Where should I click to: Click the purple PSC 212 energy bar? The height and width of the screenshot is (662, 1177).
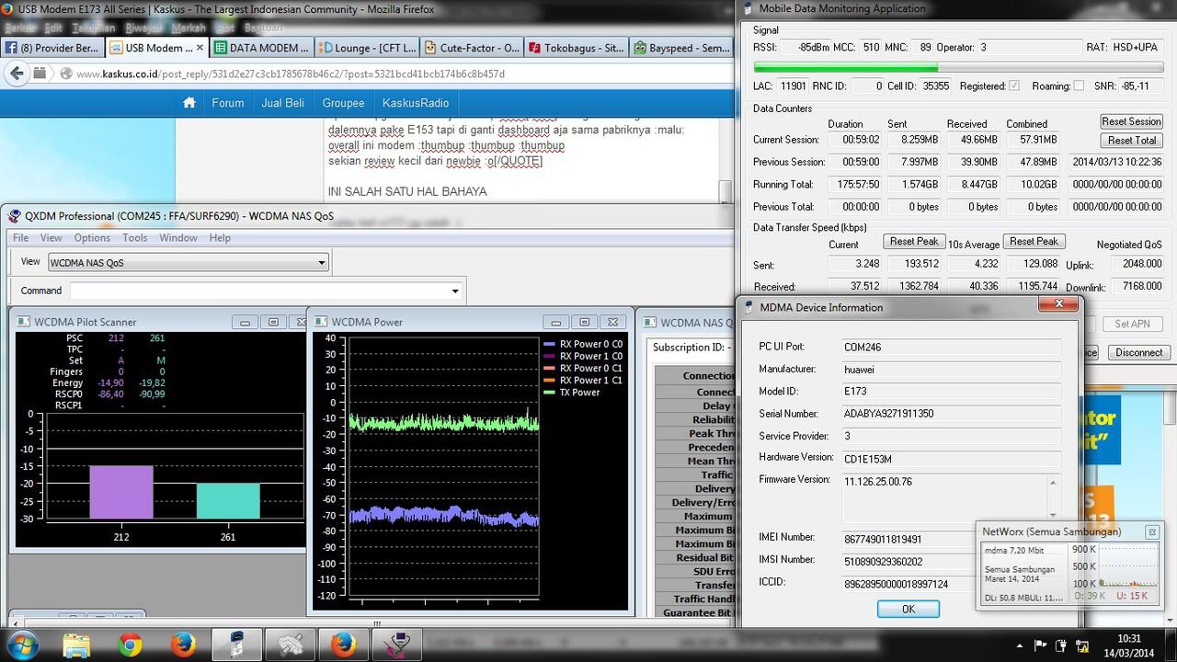coord(120,492)
